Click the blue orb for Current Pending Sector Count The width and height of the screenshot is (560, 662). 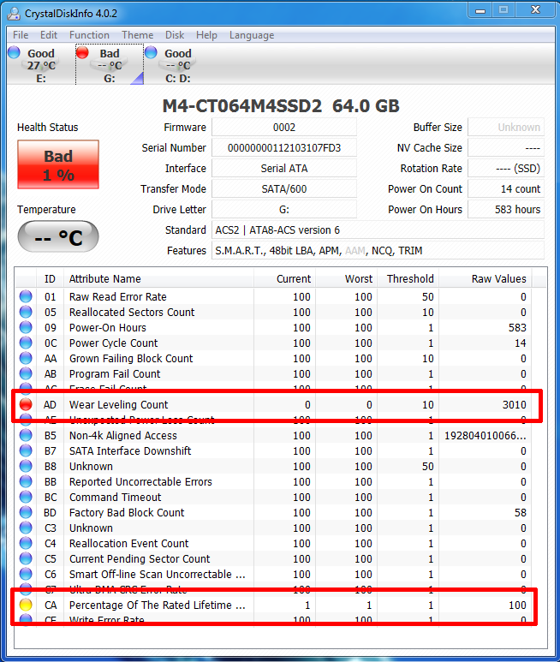point(26,558)
